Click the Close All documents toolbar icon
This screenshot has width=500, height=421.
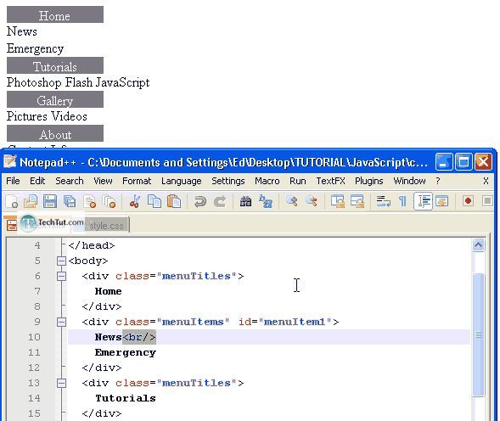tap(109, 201)
